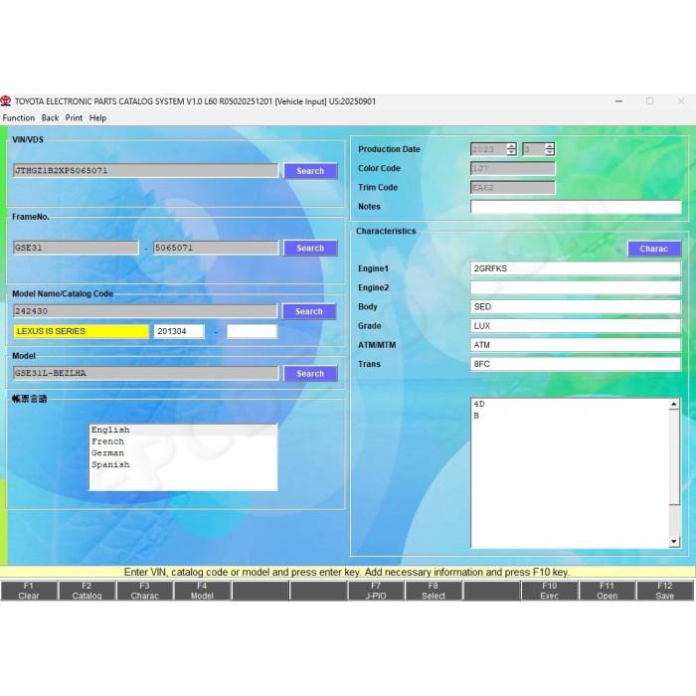Click the empty Engine2 field
Image resolution: width=696 pixels, height=696 pixels.
click(576, 287)
